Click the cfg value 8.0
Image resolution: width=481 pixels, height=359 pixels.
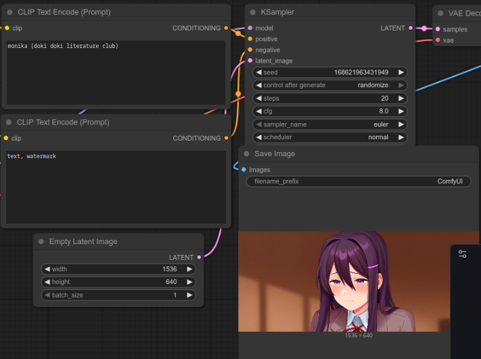(x=384, y=112)
